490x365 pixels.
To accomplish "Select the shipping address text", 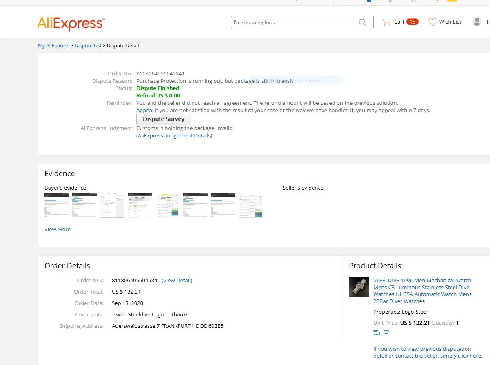I will [168, 326].
